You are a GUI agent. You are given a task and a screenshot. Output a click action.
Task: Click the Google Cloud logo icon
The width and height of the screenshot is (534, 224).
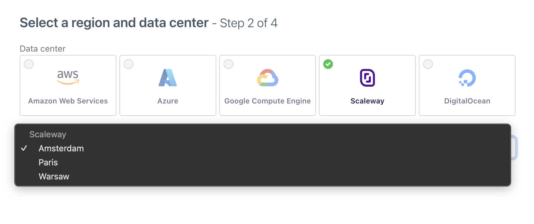[268, 78]
